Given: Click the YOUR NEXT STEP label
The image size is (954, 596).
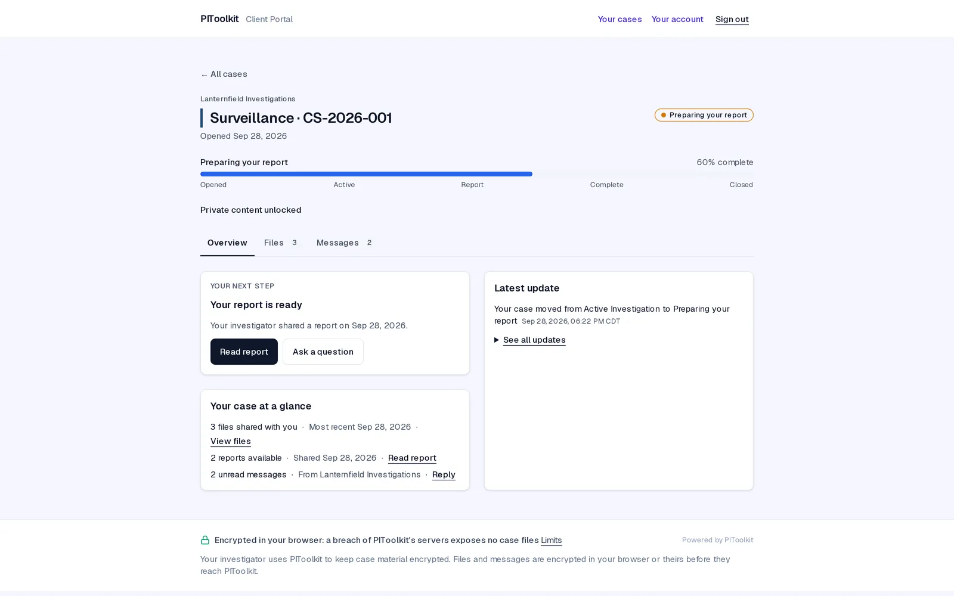Looking at the screenshot, I should tap(243, 286).
